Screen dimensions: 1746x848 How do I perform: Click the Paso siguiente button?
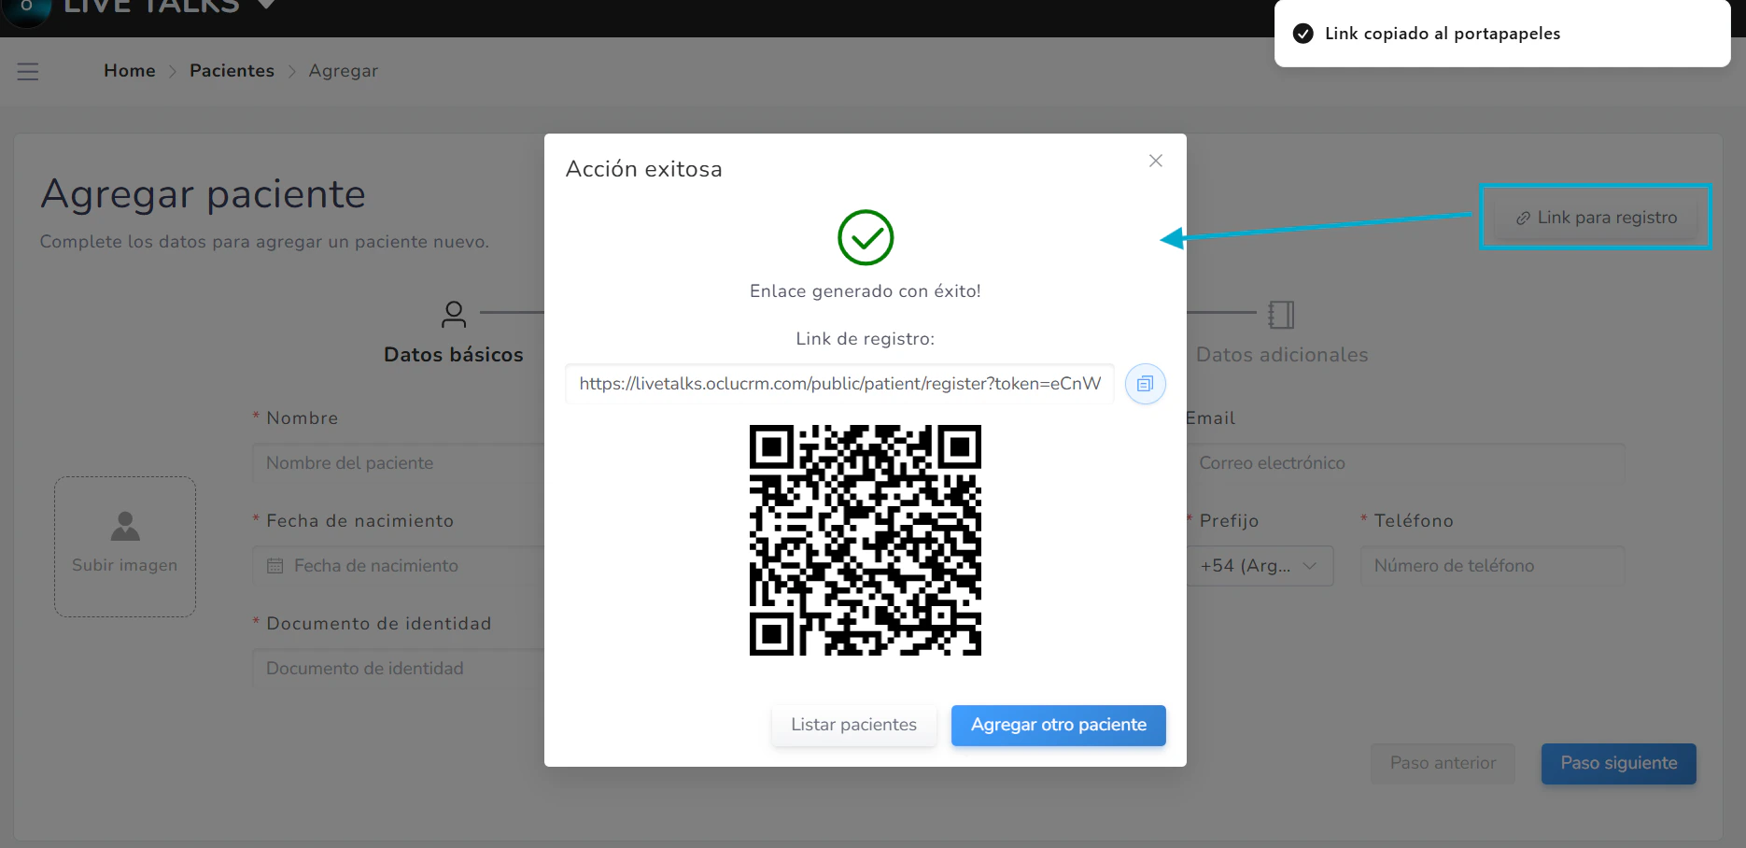tap(1618, 763)
